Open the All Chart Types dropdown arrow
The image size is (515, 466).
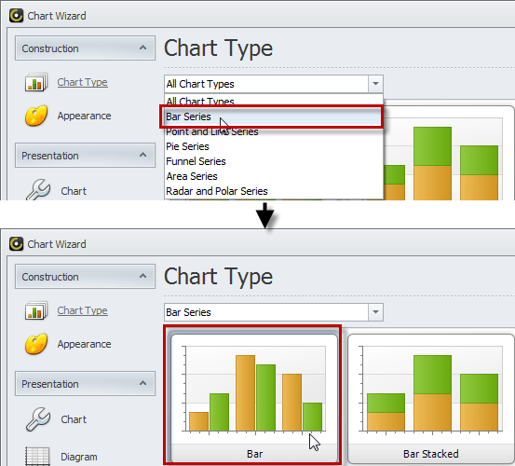coord(375,84)
